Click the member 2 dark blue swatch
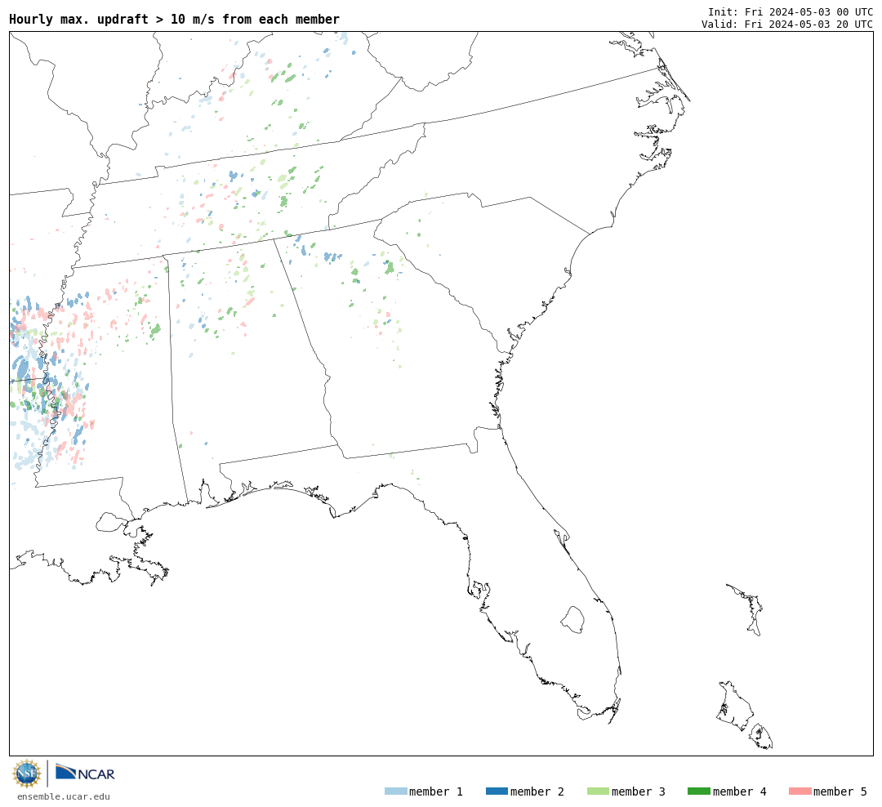Image resolution: width=882 pixels, height=807 pixels. (x=497, y=791)
